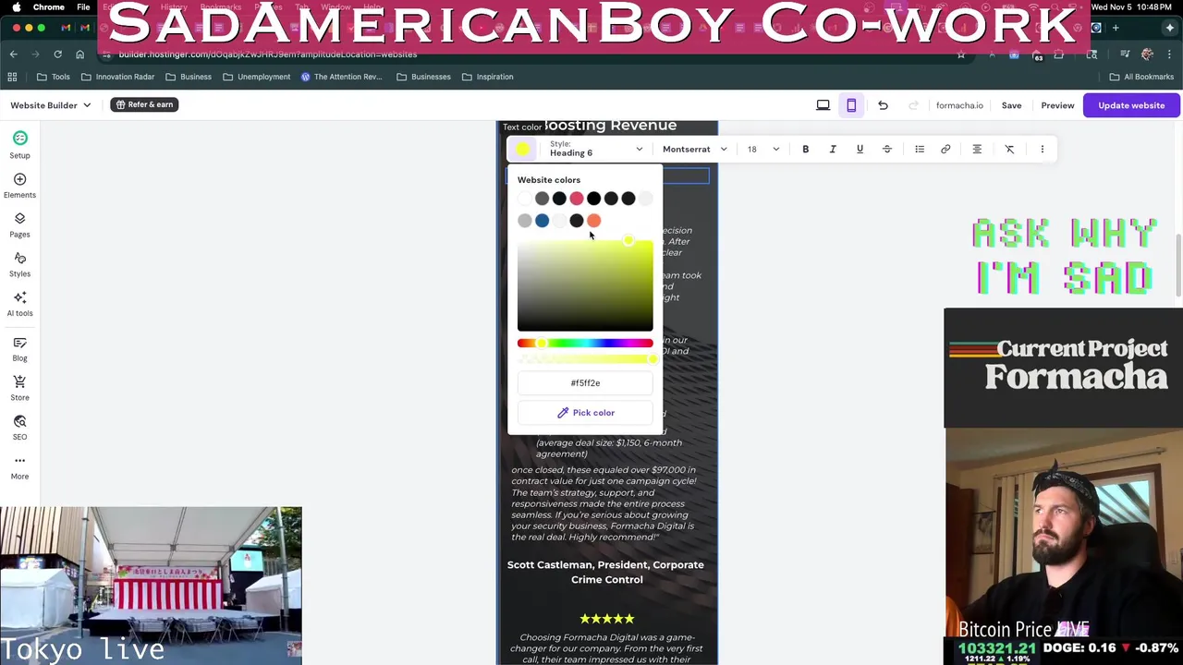Open AI tools in sidebar
This screenshot has height=665, width=1183.
(19, 303)
